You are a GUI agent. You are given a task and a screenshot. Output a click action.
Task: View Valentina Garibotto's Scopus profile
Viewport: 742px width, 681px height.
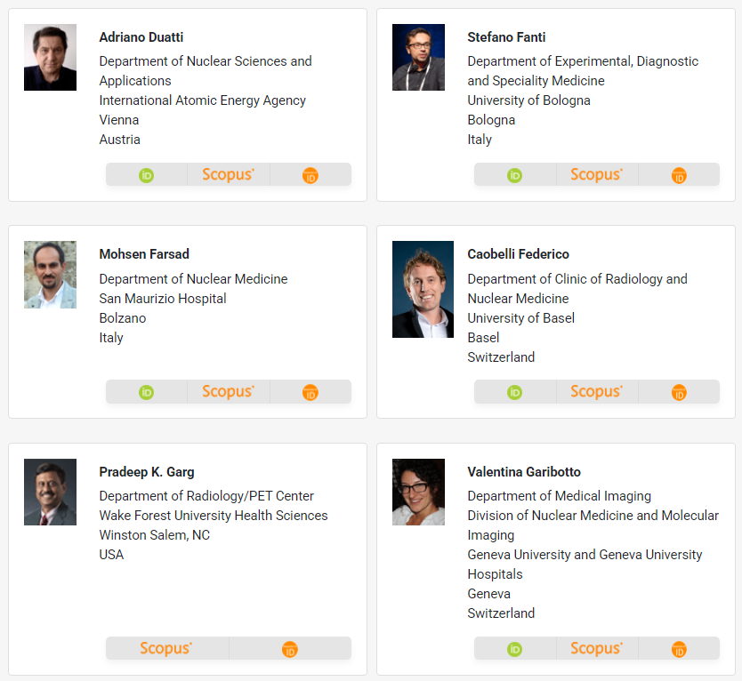click(597, 648)
